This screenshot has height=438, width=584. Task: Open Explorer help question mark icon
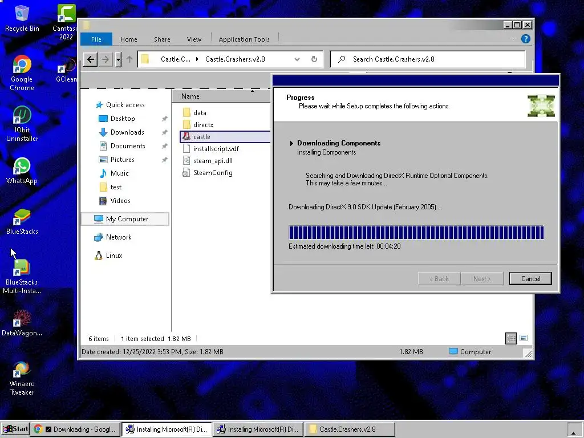[525, 39]
